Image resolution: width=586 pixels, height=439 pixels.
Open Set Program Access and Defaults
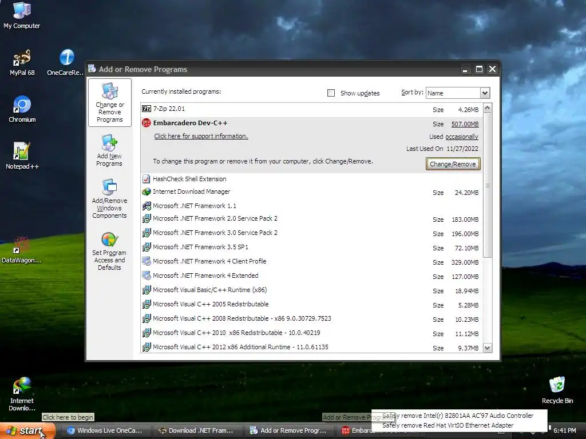pos(109,251)
